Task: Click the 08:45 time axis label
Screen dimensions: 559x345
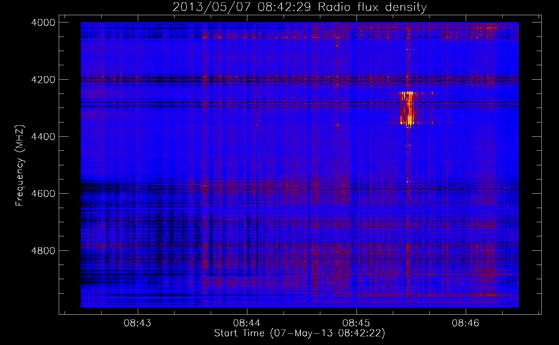Action: 356,323
